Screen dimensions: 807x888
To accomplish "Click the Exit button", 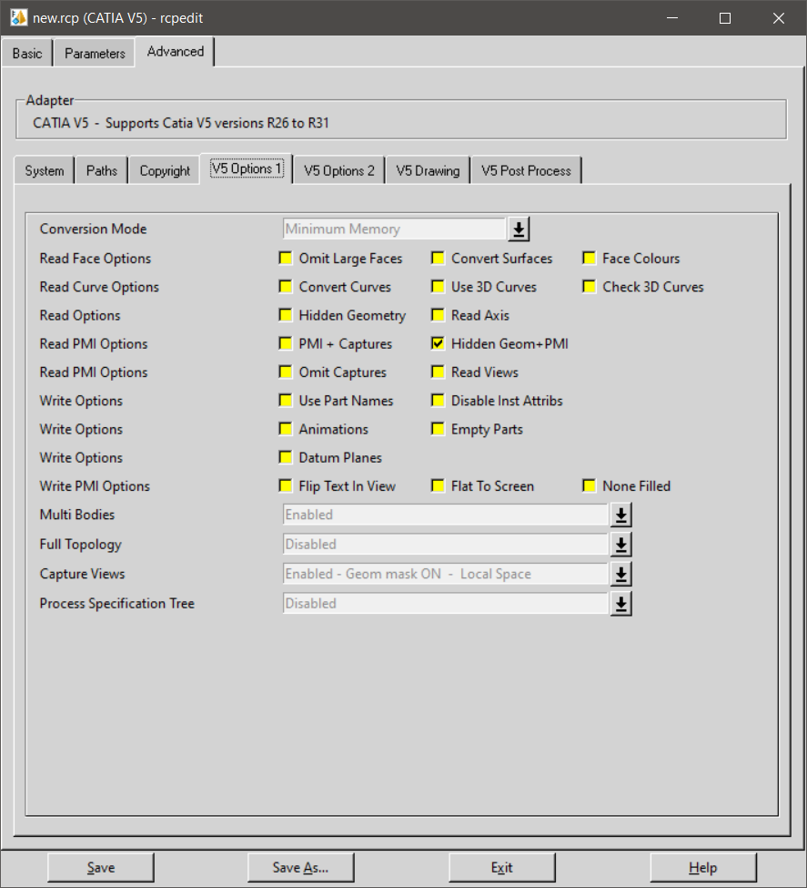I will (502, 868).
